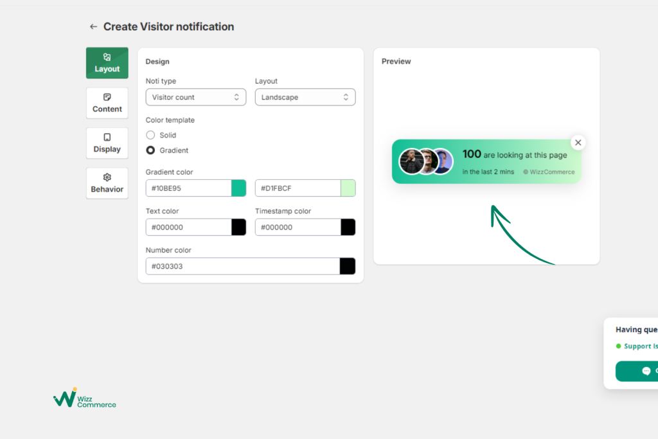Open the Noti type dropdown

[195, 97]
